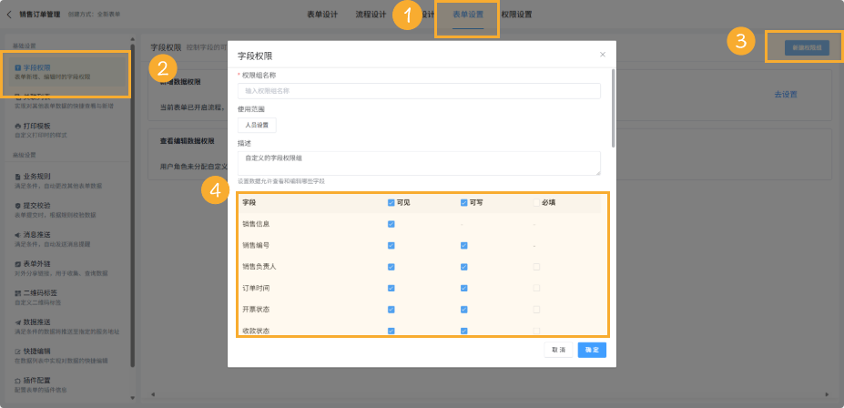
Task: Uncheck 可见 for 销售负责人
Action: pos(391,267)
